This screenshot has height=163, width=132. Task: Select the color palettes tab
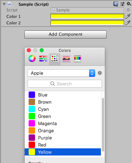[55, 59]
